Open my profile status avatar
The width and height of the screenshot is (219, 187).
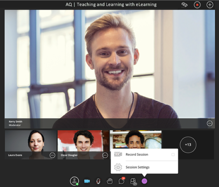point(74,181)
